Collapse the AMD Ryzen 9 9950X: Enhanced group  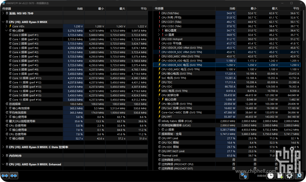[3, 164]
